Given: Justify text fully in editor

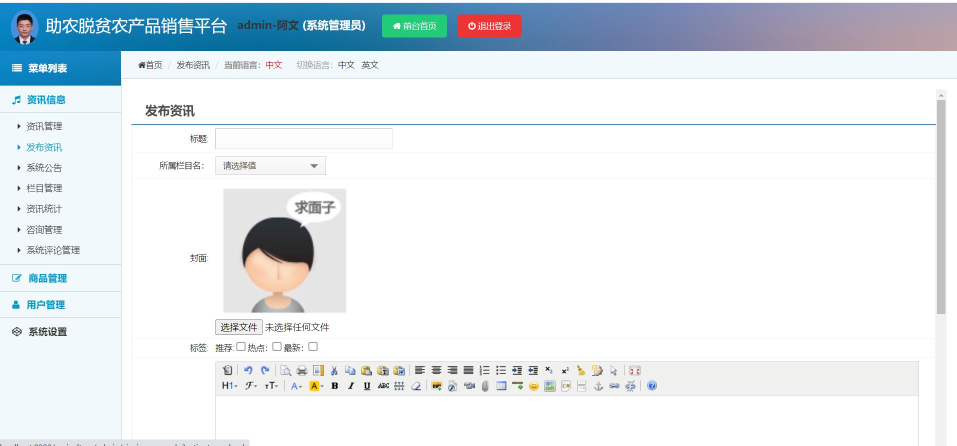Looking at the screenshot, I should (x=468, y=370).
